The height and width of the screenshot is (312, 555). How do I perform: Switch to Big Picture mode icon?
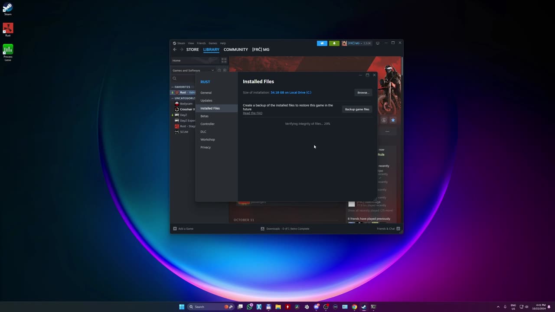(x=377, y=43)
